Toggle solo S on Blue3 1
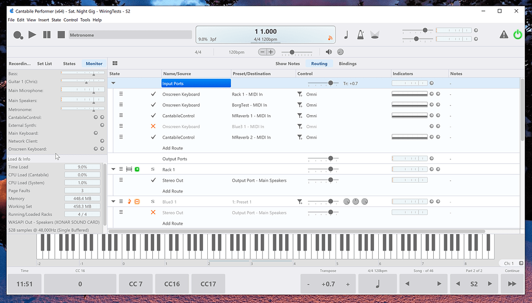This screenshot has height=303, width=532. click(153, 202)
